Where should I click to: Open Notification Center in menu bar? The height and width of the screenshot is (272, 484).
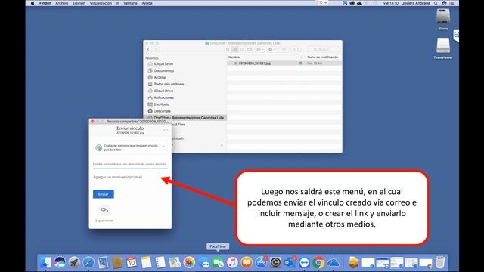452,3
